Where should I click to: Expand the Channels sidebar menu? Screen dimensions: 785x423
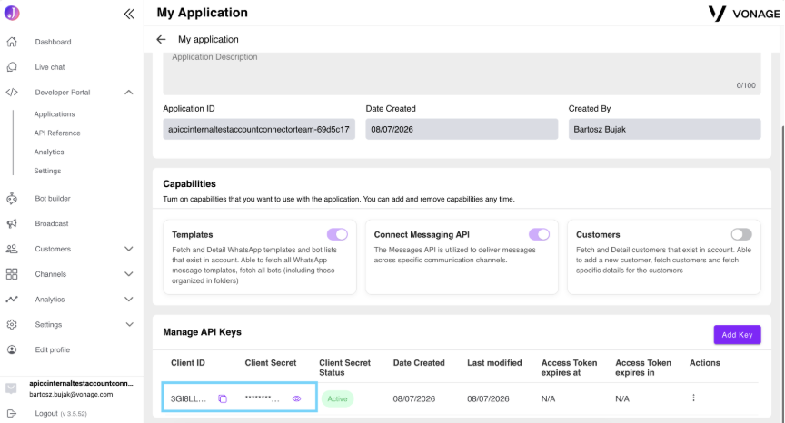(129, 274)
